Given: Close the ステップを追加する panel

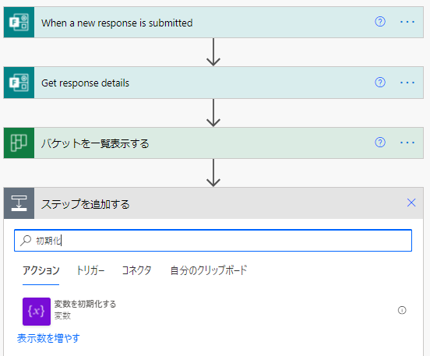Looking at the screenshot, I should tap(411, 203).
